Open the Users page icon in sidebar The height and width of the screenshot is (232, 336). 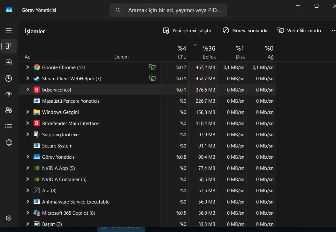point(9,110)
